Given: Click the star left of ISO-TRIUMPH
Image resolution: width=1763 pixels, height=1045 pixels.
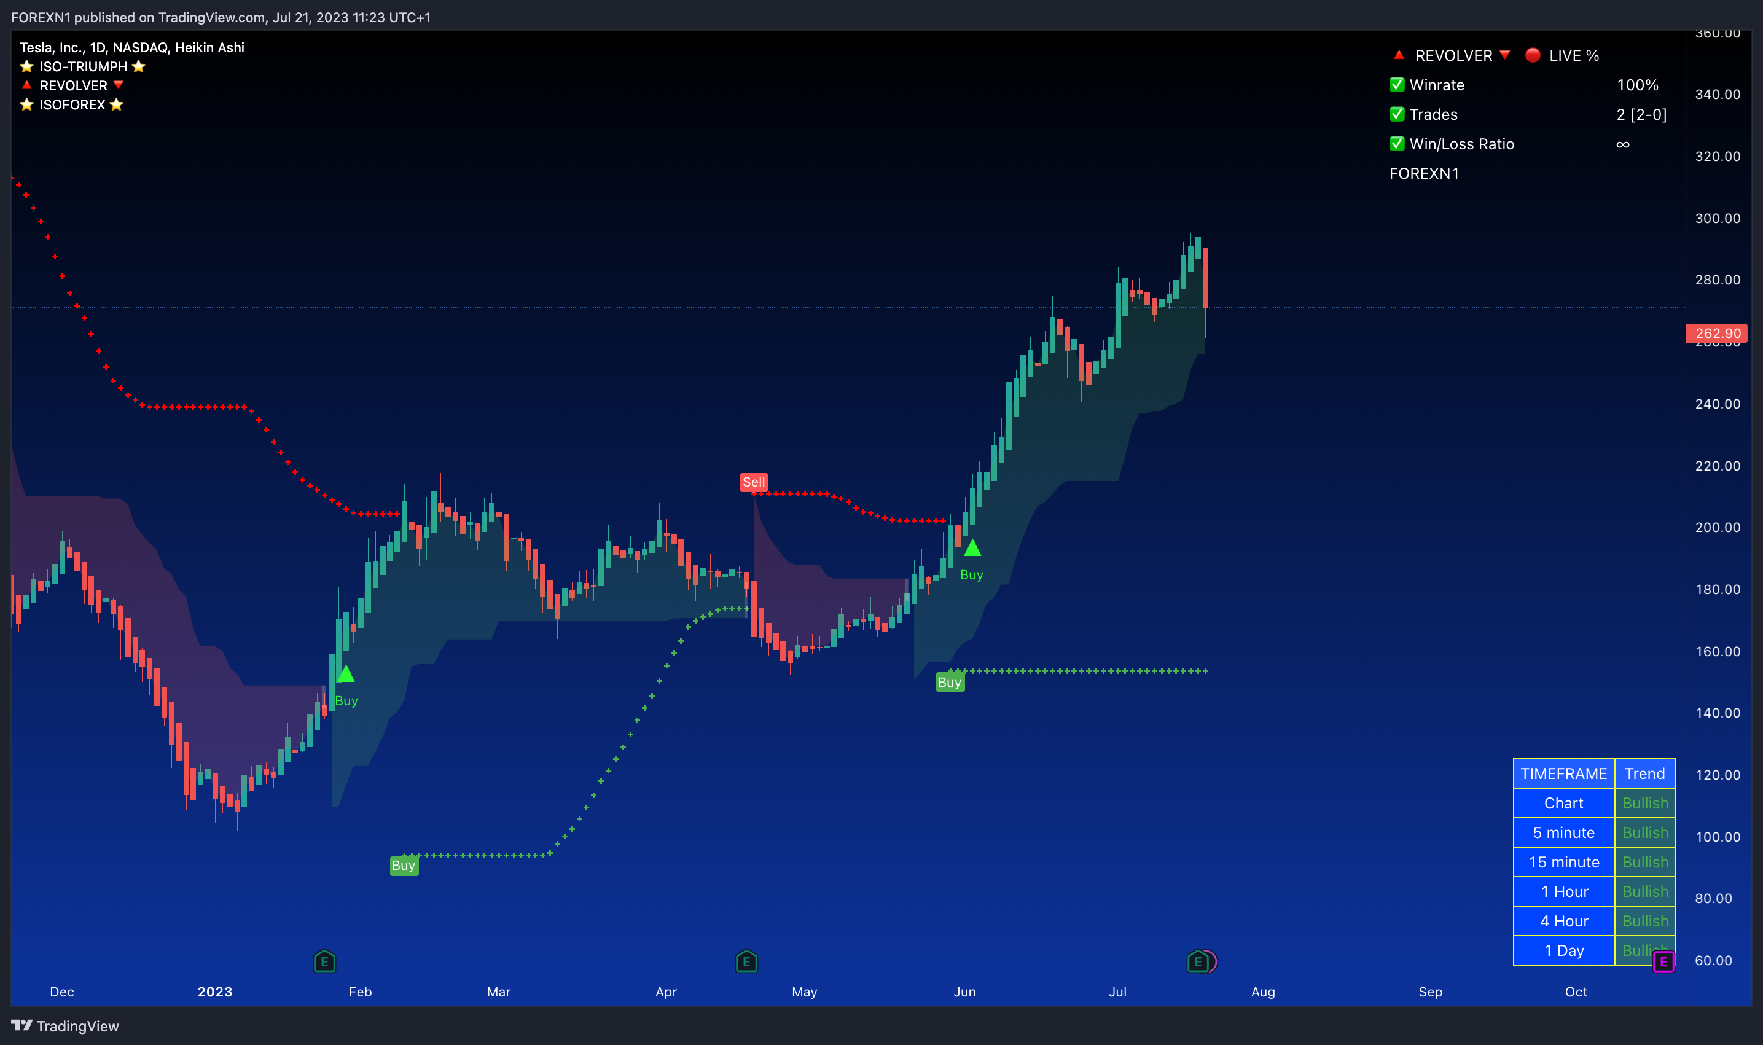Looking at the screenshot, I should pos(27,67).
